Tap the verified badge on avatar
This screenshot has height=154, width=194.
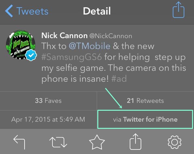pos(31,55)
